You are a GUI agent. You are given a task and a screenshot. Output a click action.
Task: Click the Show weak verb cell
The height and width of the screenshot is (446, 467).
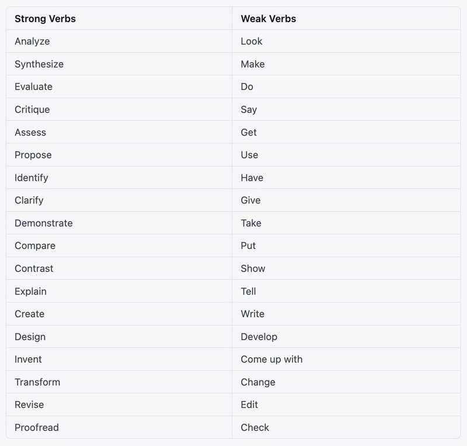[253, 269]
